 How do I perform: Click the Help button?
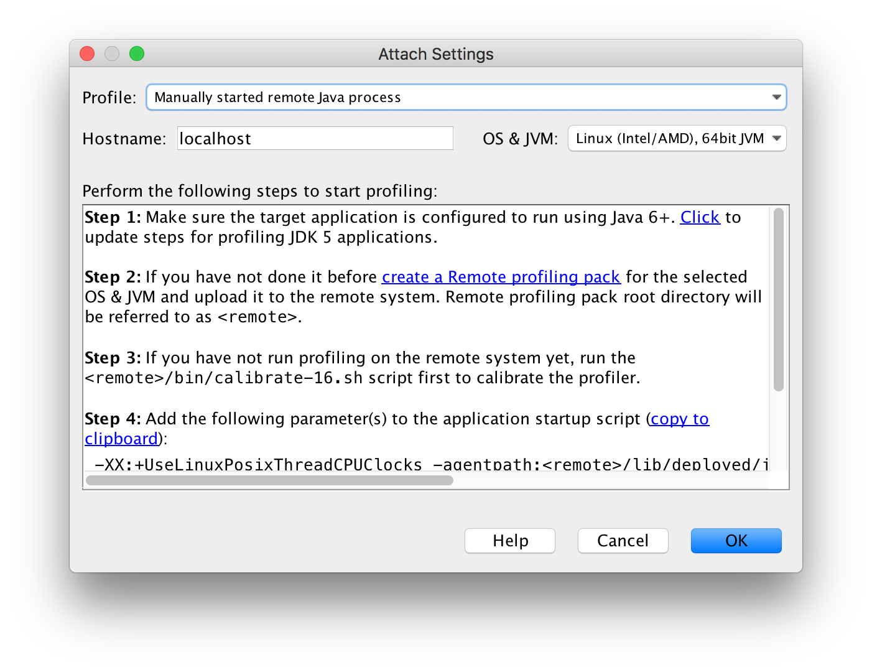510,541
